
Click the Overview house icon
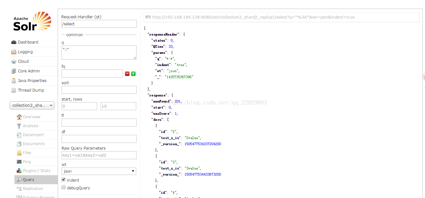[19, 117]
